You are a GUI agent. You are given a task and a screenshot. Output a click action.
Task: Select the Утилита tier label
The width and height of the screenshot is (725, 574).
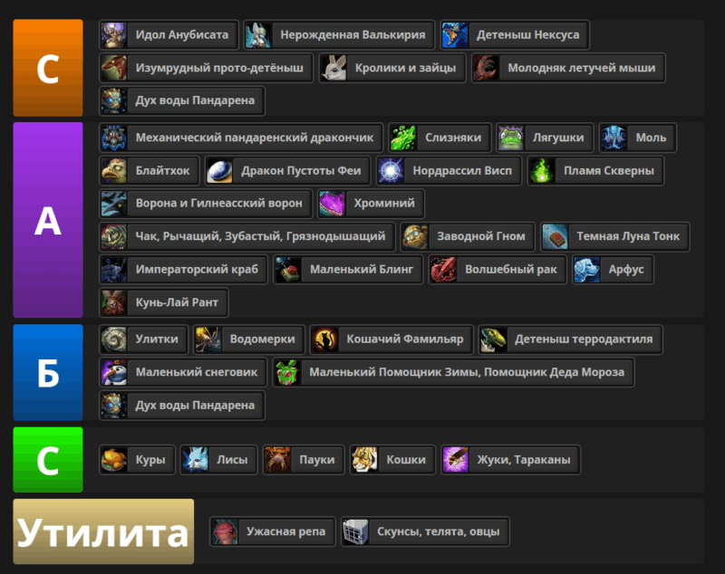[103, 531]
